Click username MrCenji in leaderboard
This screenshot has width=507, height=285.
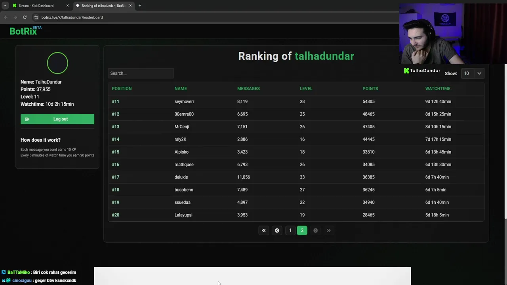click(182, 127)
